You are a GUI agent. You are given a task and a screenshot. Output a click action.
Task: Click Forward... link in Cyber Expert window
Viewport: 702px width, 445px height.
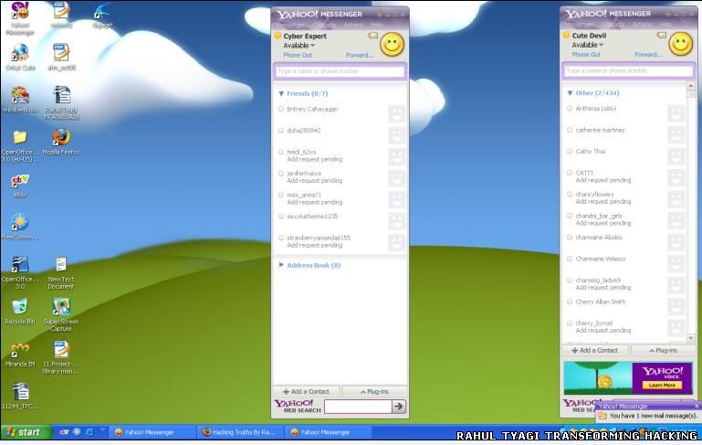360,55
